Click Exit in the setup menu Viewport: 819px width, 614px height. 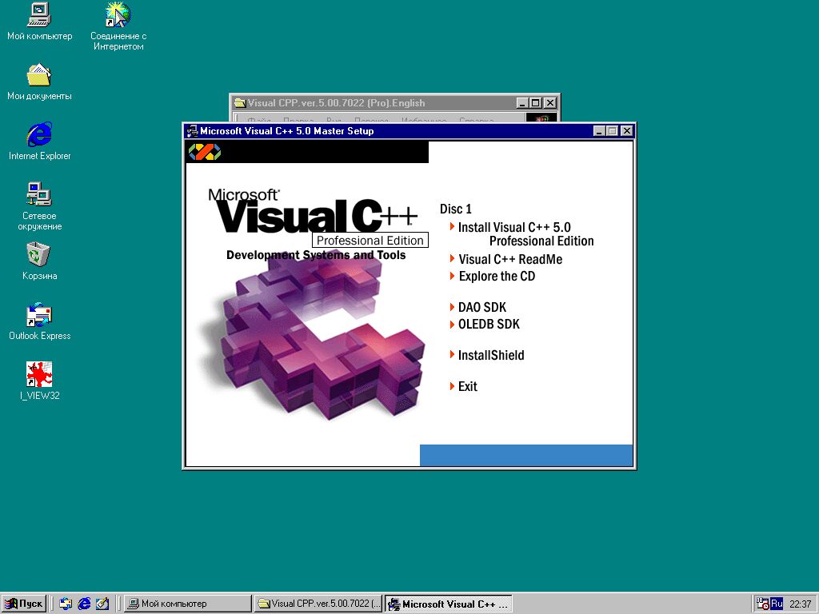463,386
